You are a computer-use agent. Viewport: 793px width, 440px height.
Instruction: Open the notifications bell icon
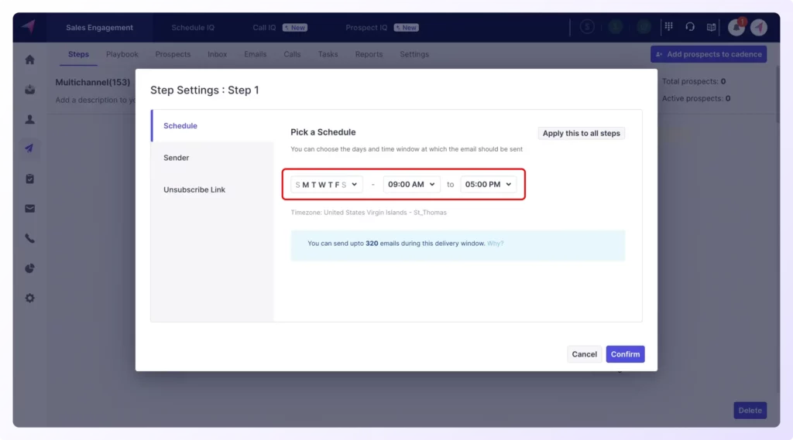point(735,27)
